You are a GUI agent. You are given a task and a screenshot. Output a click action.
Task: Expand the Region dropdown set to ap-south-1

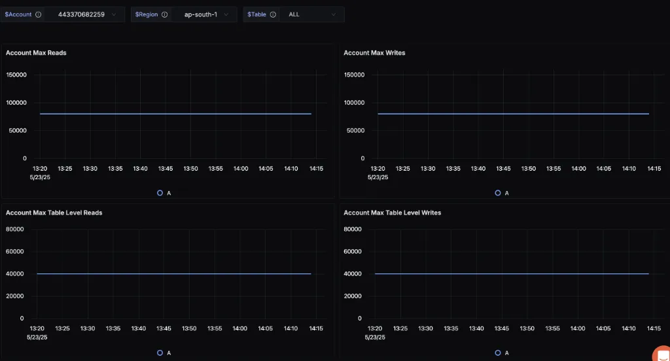pyautogui.click(x=205, y=14)
